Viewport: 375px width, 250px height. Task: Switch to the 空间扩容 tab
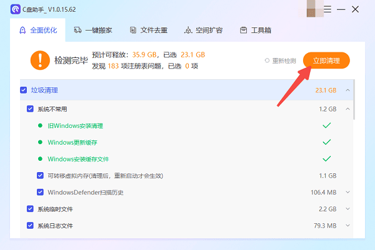[203, 31]
